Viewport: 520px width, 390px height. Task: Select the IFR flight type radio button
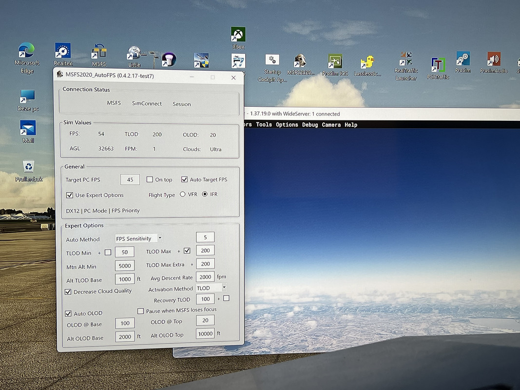(205, 194)
